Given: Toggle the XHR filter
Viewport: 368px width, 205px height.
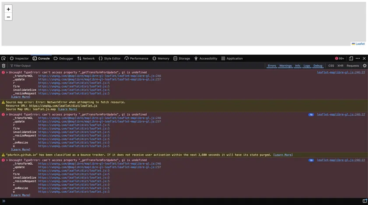Looking at the screenshot, I should (340, 66).
